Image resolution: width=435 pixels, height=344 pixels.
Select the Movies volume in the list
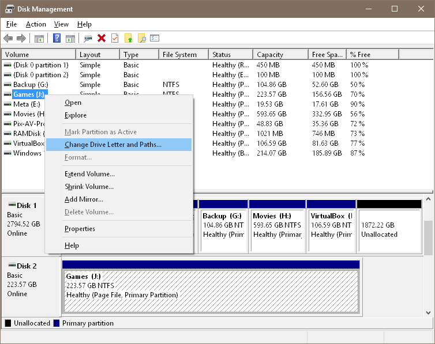tap(29, 114)
